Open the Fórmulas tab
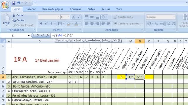 click(75, 9)
